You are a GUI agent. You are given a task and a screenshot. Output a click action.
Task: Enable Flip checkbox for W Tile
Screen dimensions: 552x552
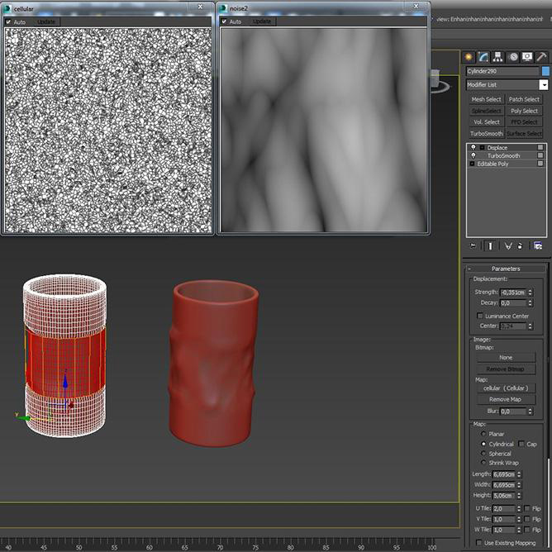(527, 530)
